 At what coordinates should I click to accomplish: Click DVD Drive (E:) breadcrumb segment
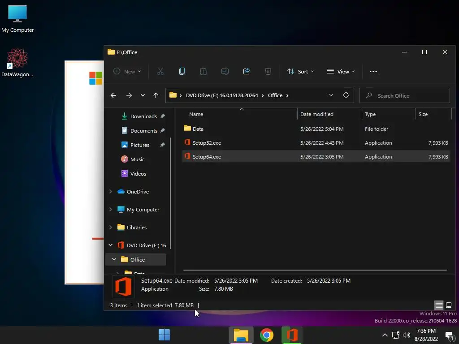pyautogui.click(x=222, y=95)
